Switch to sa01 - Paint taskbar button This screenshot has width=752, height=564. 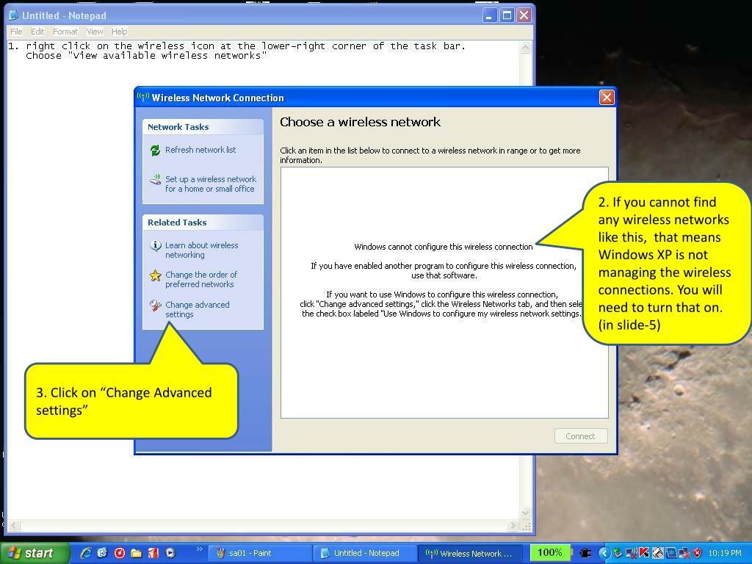tap(259, 553)
